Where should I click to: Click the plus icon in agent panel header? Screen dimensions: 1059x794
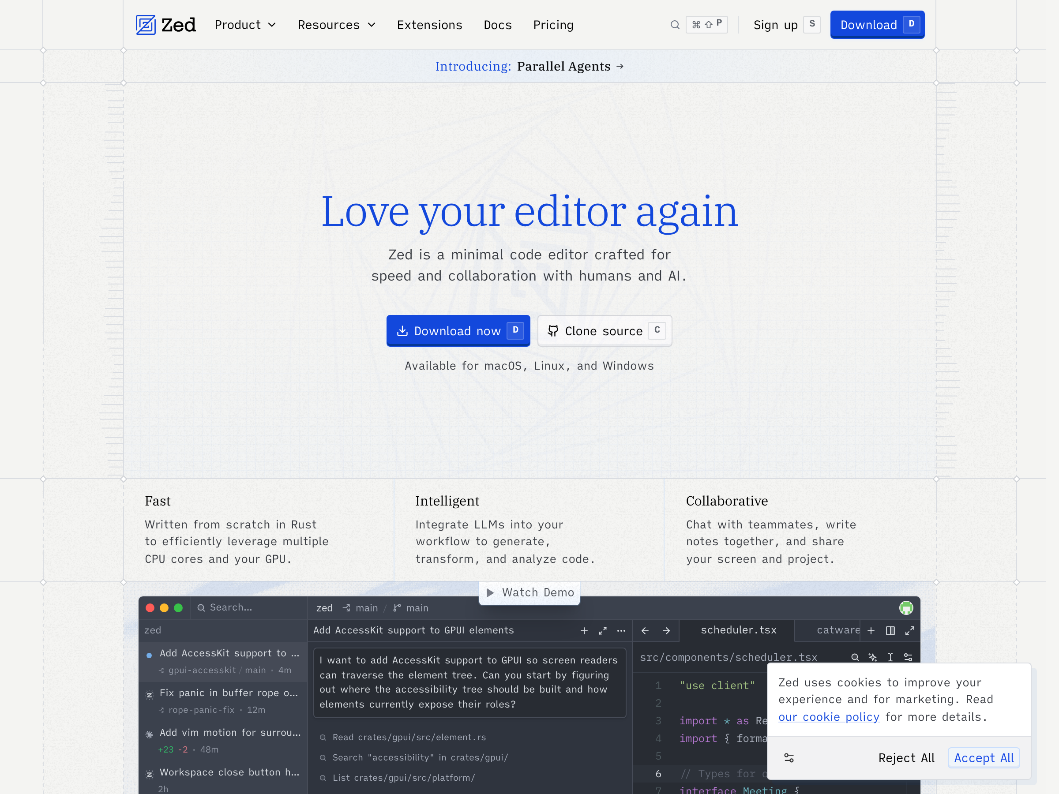584,631
